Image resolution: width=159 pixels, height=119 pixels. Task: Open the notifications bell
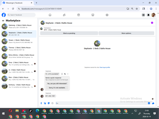[149, 15]
